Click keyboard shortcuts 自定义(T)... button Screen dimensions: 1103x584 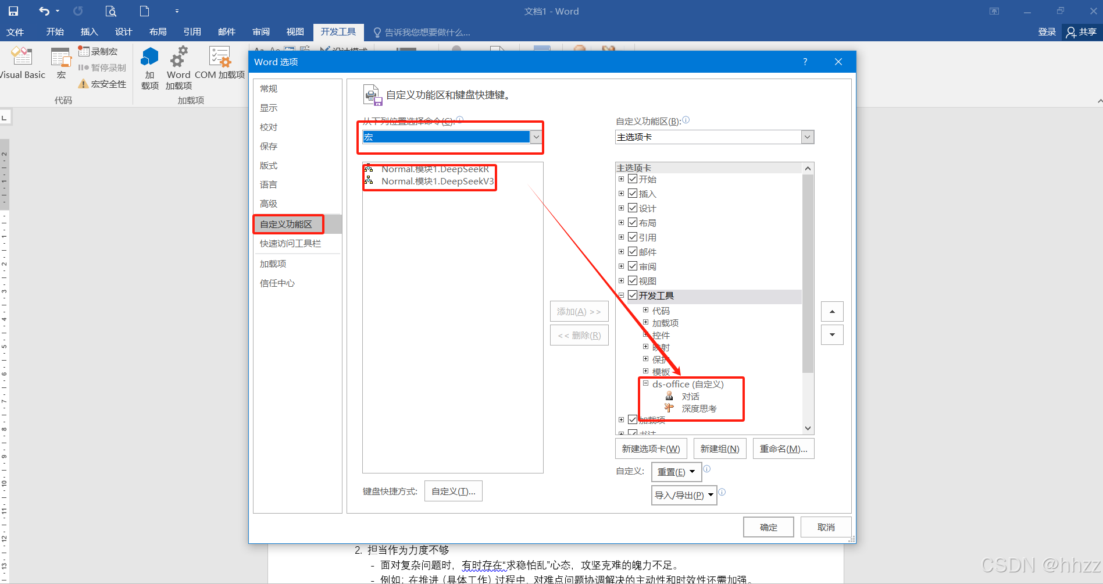454,491
